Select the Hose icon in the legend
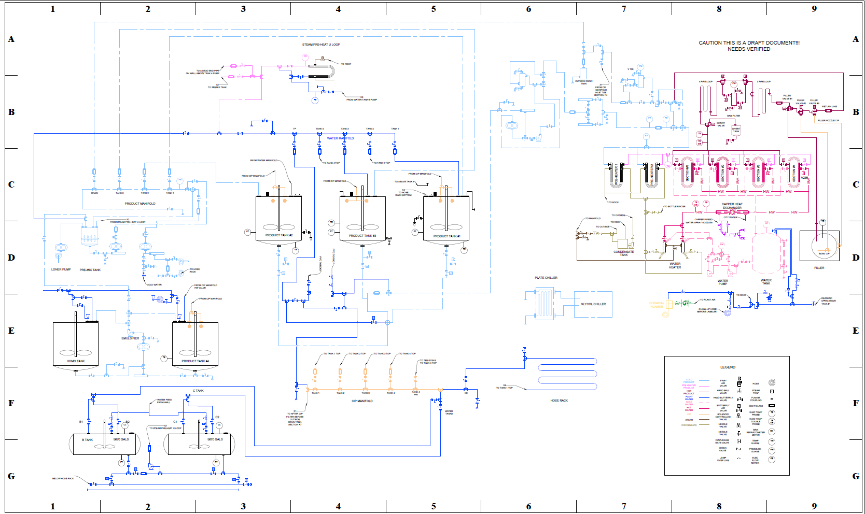865x514 pixels. [x=771, y=382]
